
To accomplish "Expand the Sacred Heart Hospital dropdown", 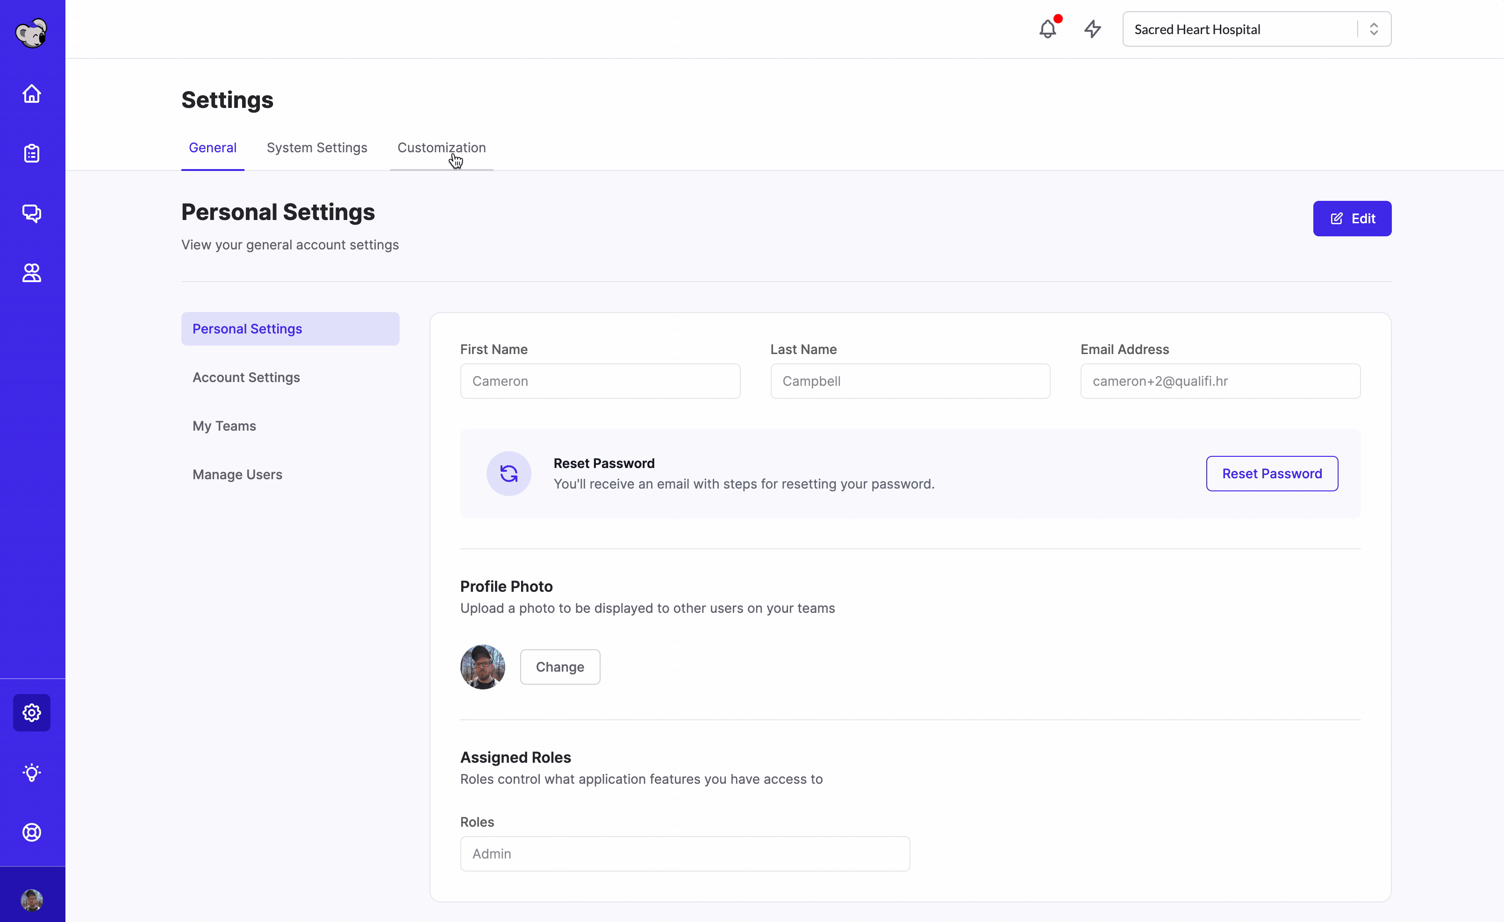I will point(1256,29).
